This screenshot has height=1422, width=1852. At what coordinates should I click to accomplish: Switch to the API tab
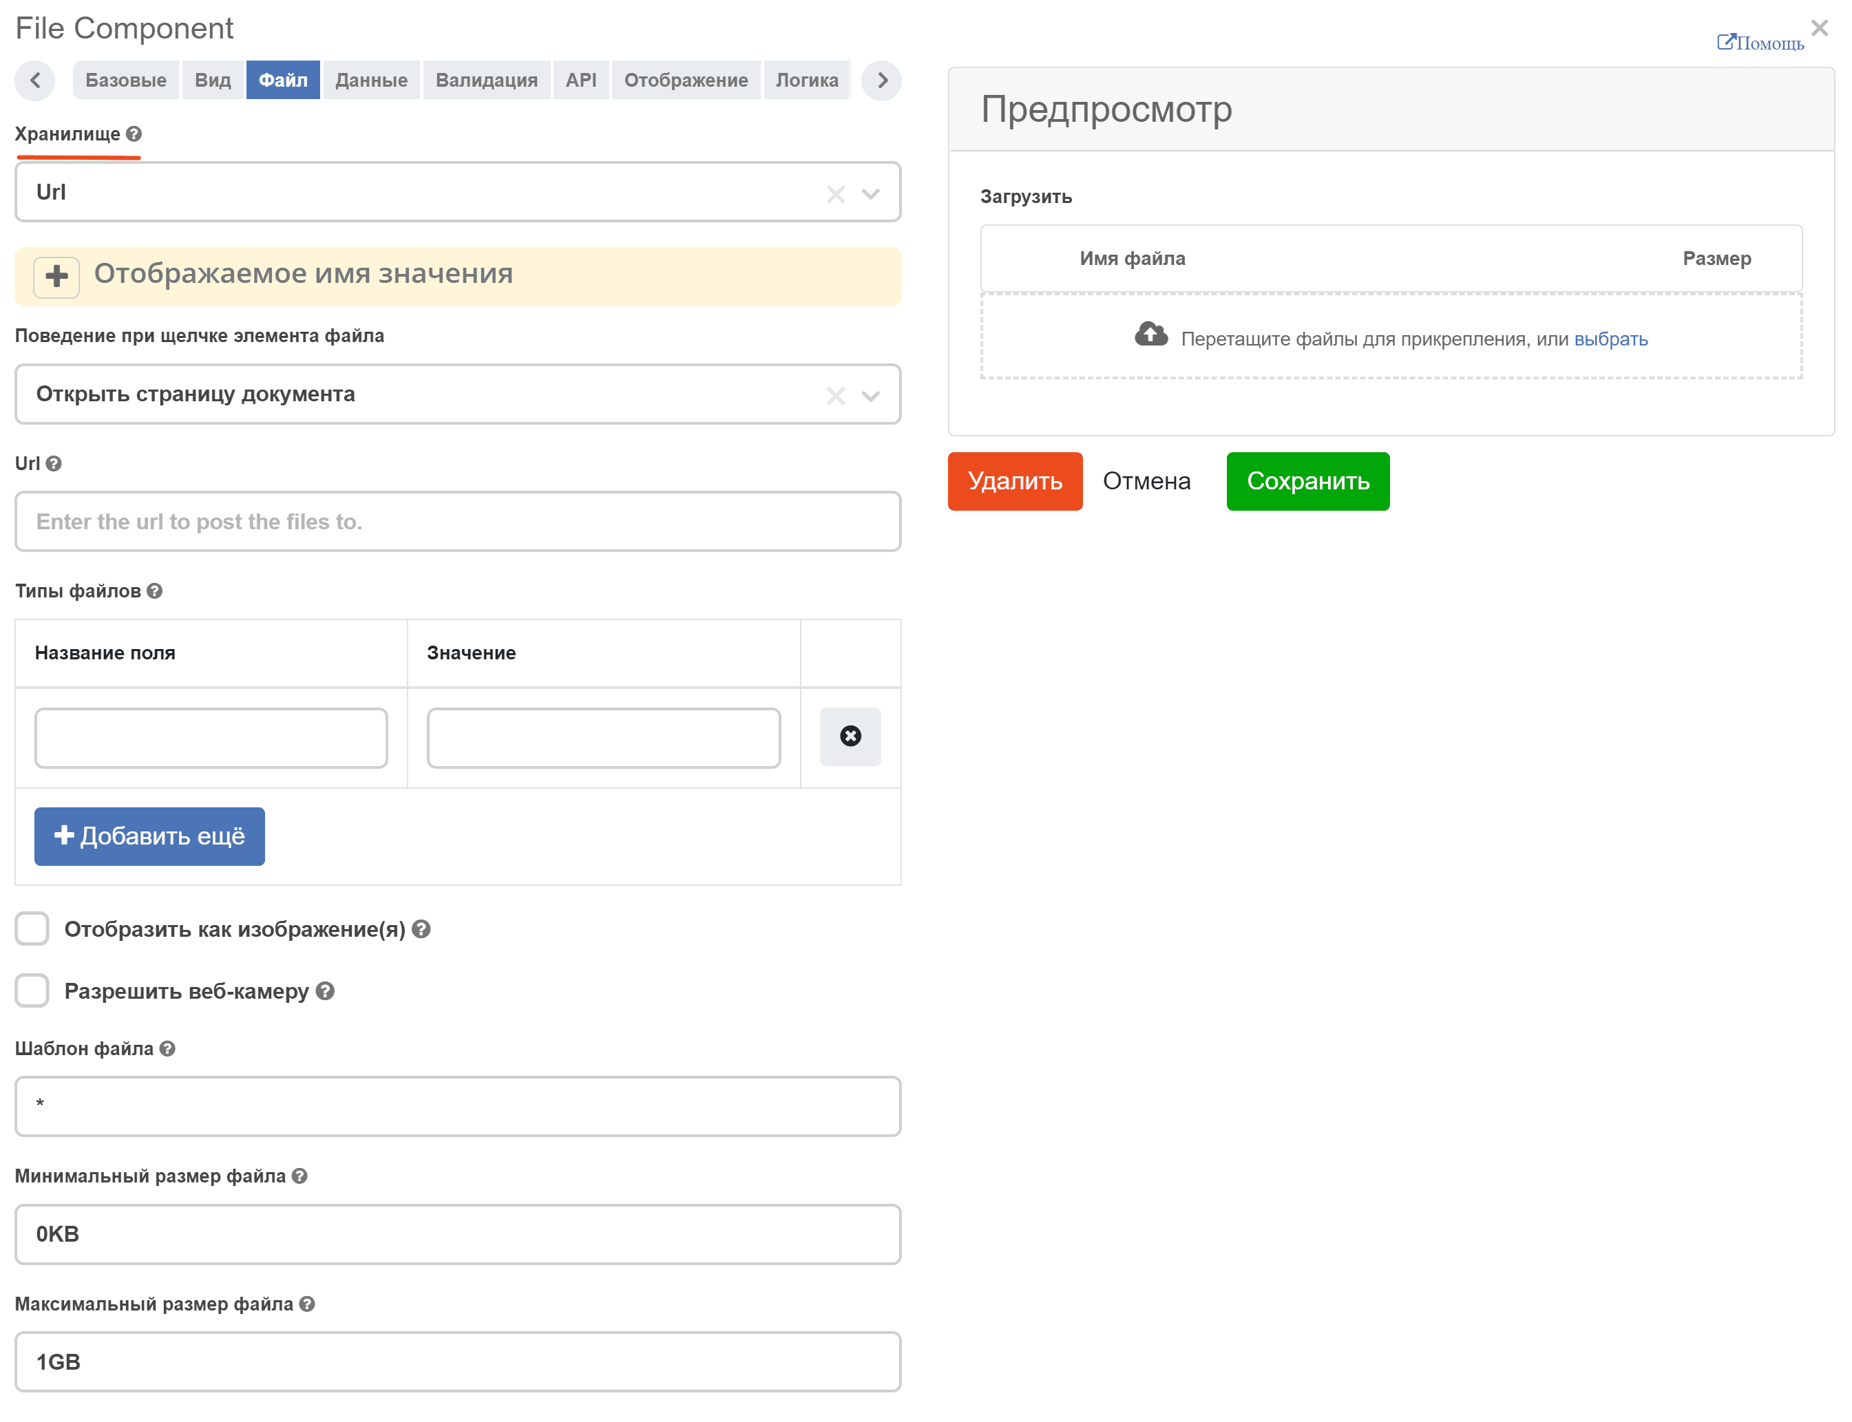[x=580, y=81]
